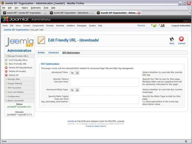Open the Joomla Mambots menu
This screenshot has height=144, width=192.
[60, 25]
